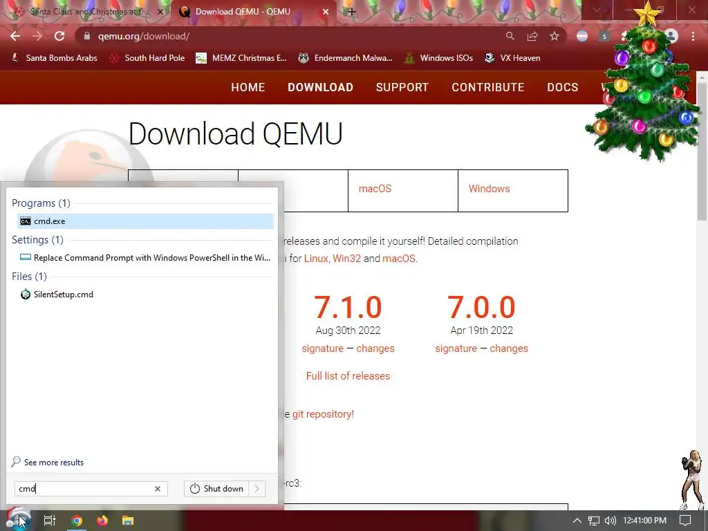Open the South Hard Pole bookmark
Viewport: 708px width, 531px height.
[x=147, y=58]
